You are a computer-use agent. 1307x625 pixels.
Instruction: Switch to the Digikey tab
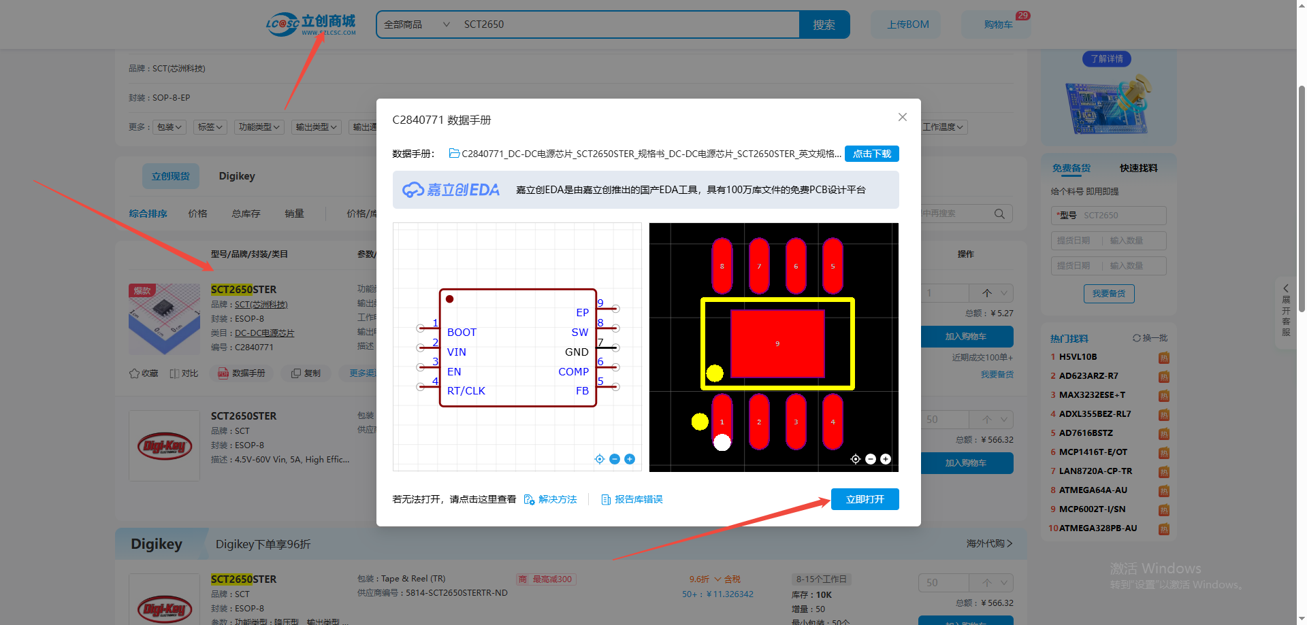click(237, 176)
